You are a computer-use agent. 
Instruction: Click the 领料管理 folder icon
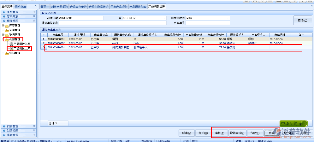[7, 53]
